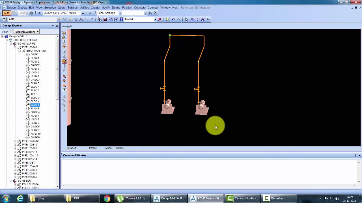Select VALV 1 in the tree

point(35,72)
